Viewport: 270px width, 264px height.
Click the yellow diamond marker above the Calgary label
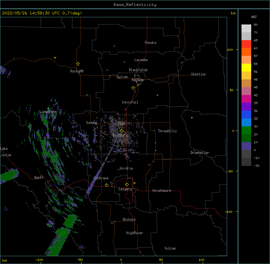click(127, 185)
